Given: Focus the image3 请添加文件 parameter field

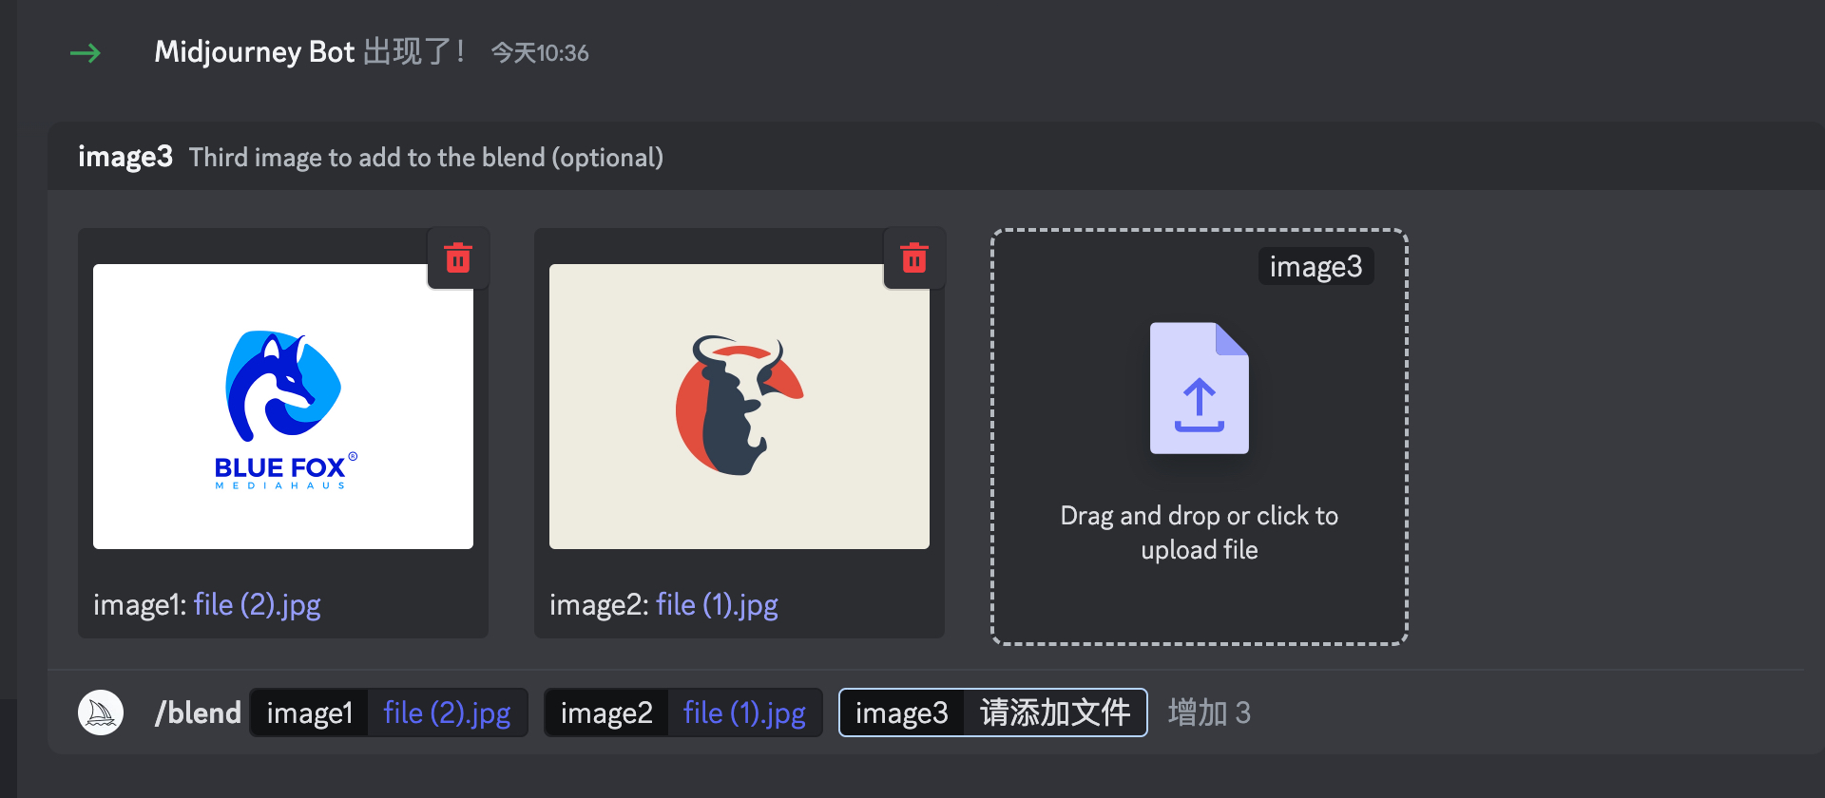Looking at the screenshot, I should pos(993,712).
